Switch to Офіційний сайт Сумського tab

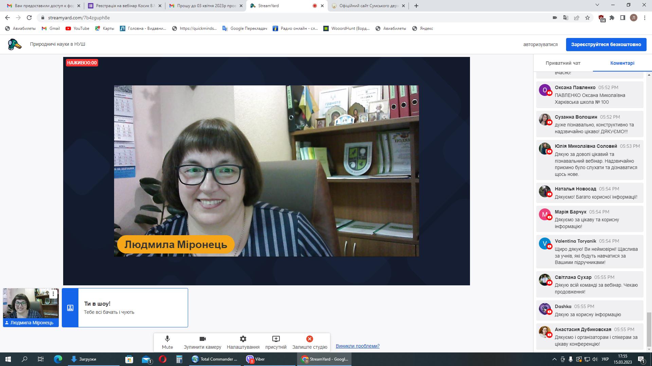(368, 6)
